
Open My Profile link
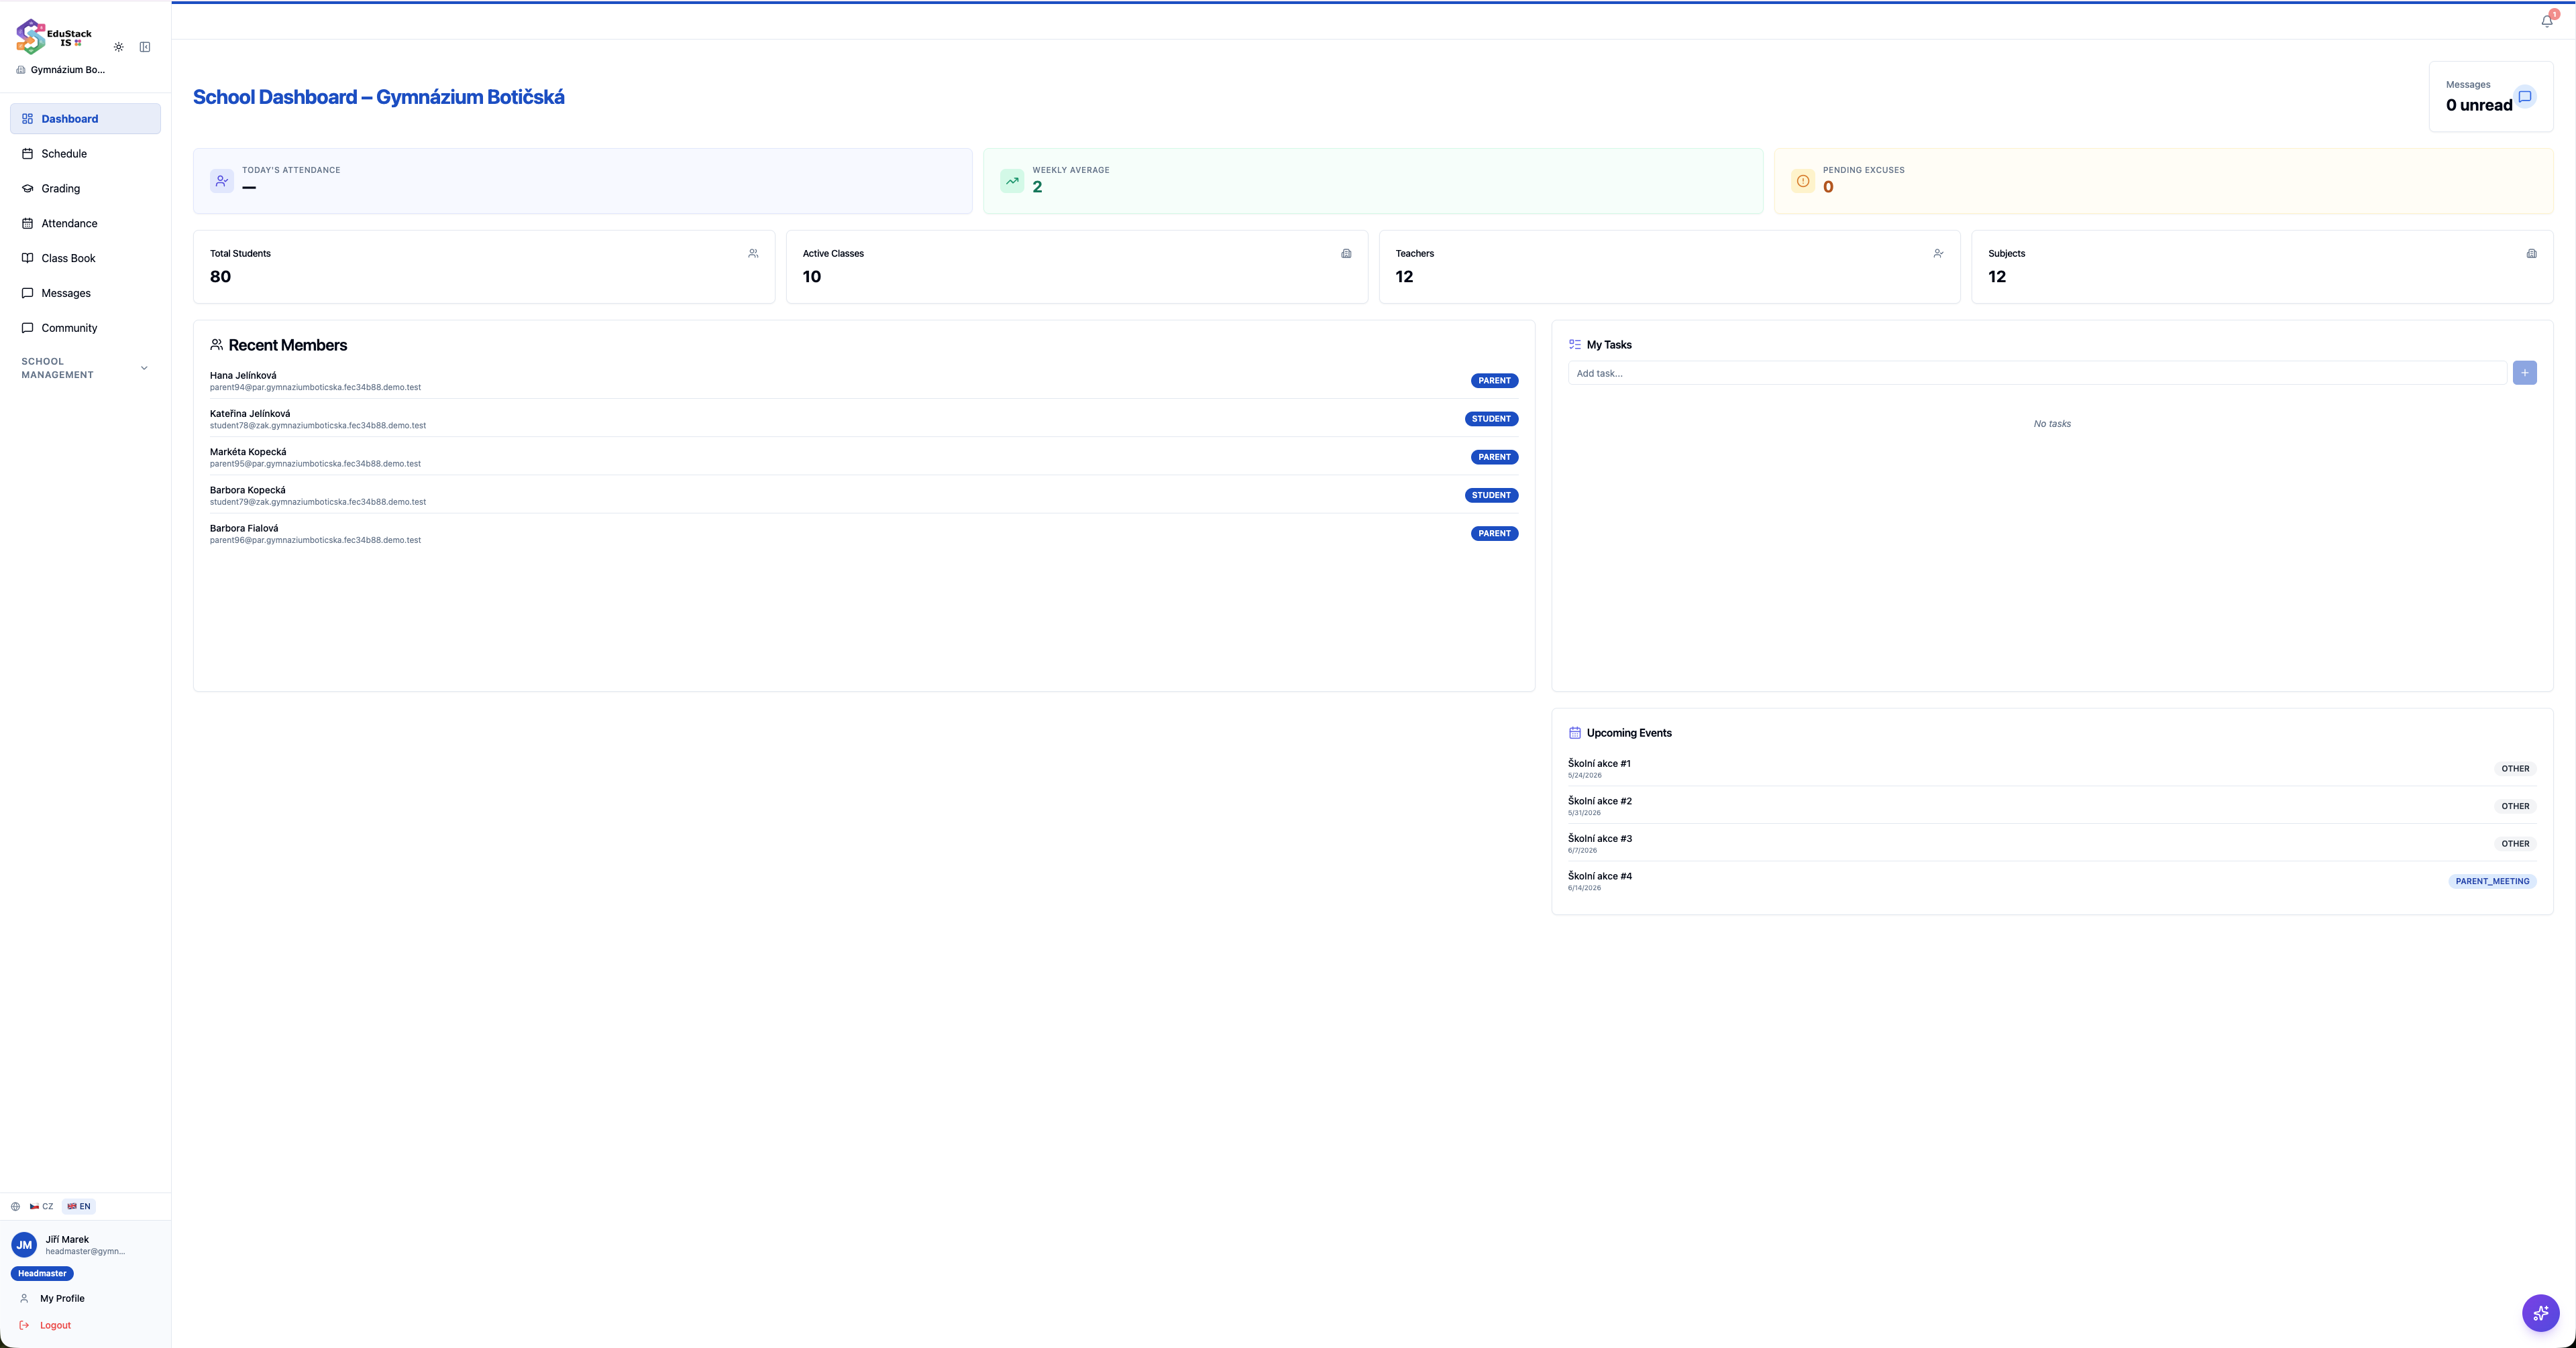(62, 1298)
